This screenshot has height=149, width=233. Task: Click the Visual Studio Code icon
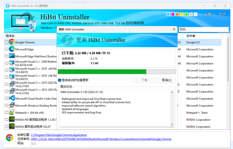[x=12, y=98]
